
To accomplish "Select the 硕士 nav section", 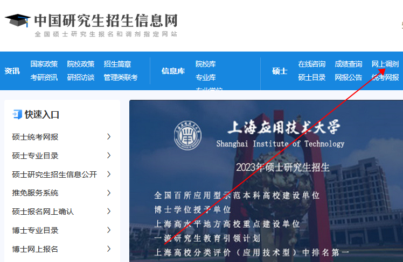I will click(x=280, y=71).
